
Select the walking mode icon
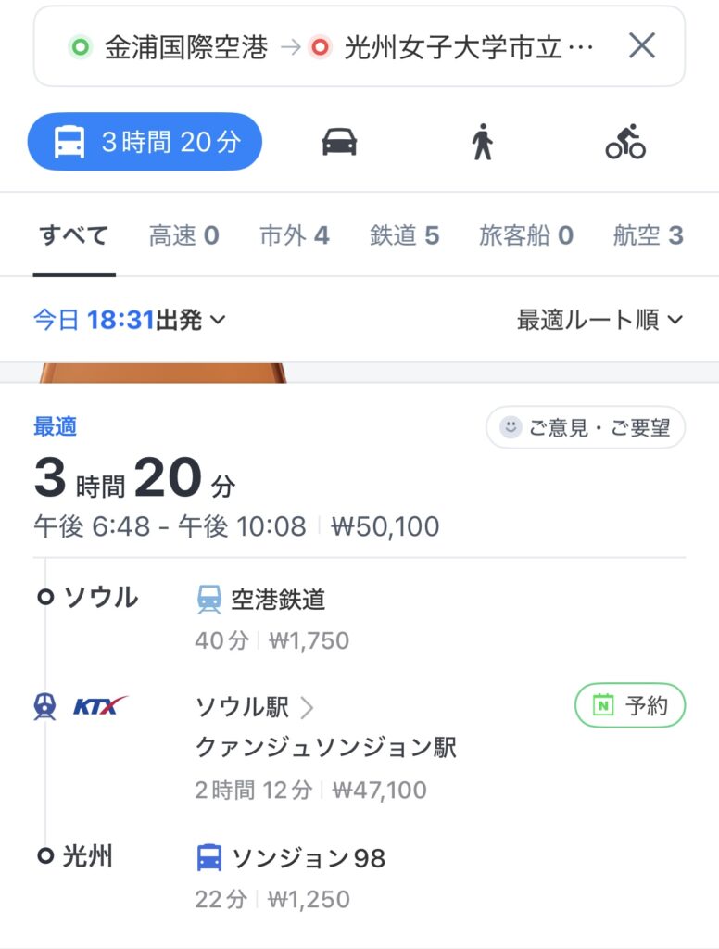(x=482, y=143)
